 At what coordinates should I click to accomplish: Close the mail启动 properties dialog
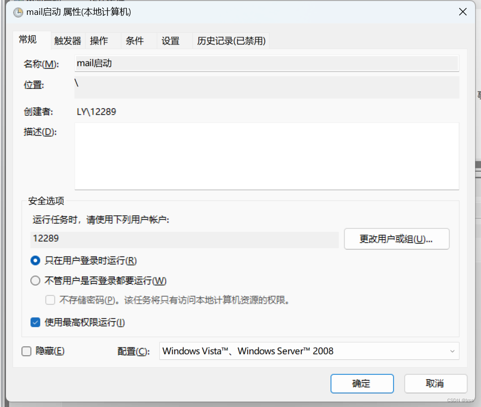point(463,12)
